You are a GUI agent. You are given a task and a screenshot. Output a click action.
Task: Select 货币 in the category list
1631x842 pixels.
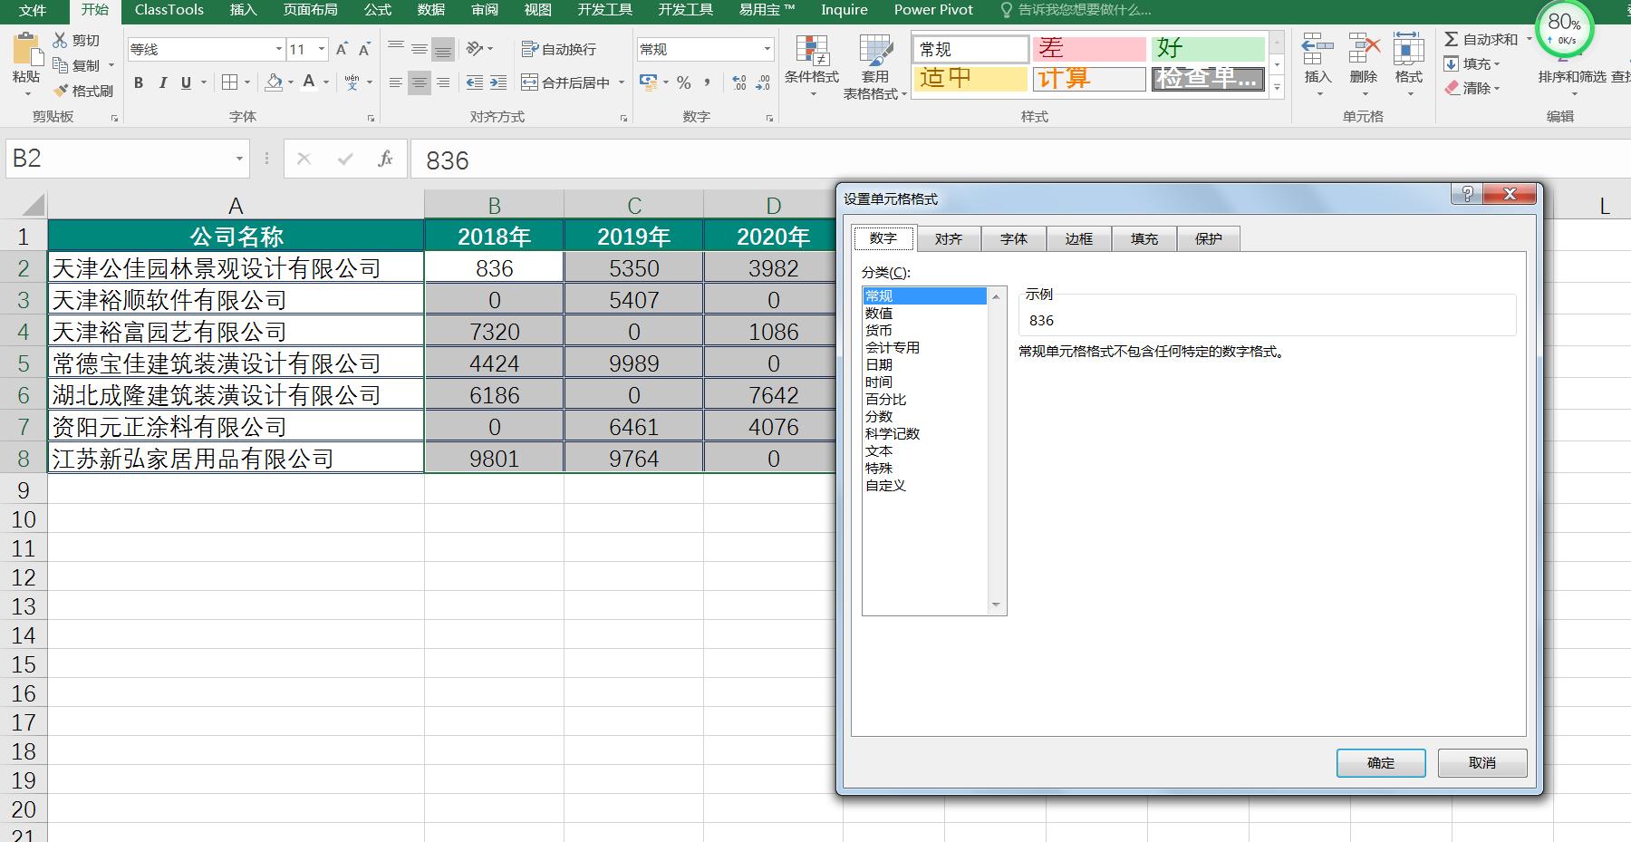point(879,330)
